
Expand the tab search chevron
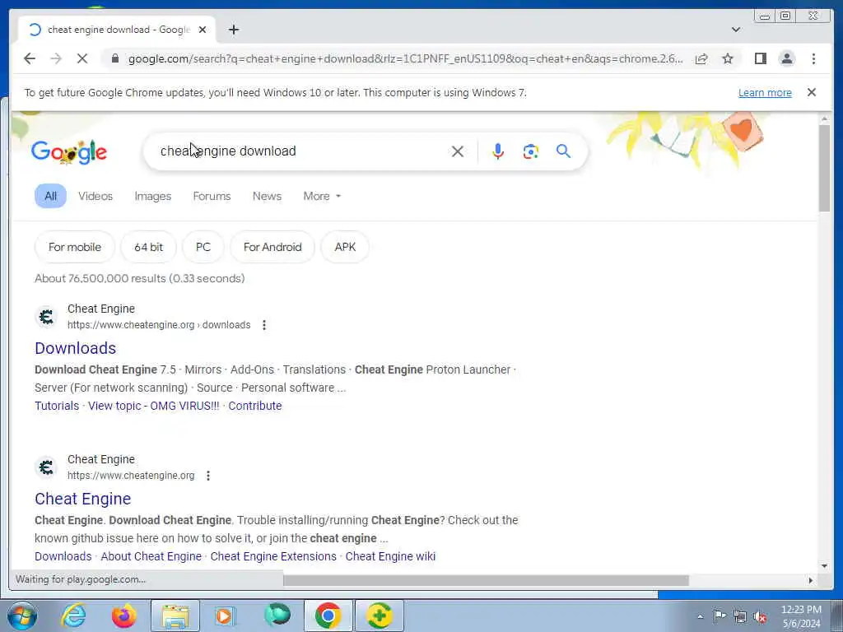[736, 30]
